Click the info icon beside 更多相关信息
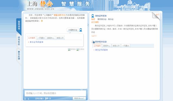This screenshot has width=173, height=101. [93, 42]
